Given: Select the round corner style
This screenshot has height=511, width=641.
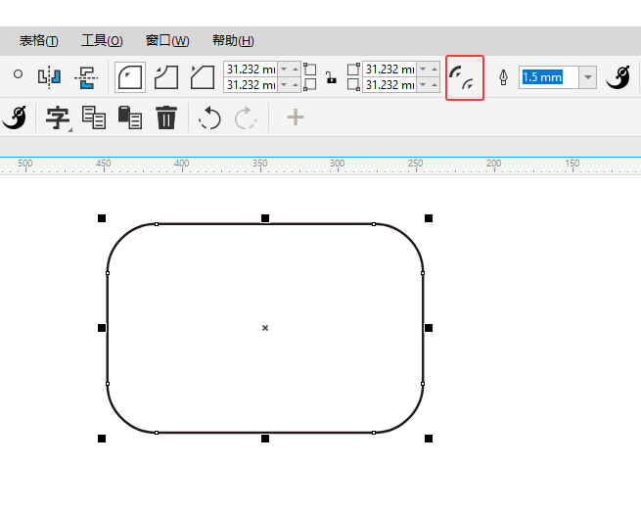Looking at the screenshot, I should click(130, 77).
